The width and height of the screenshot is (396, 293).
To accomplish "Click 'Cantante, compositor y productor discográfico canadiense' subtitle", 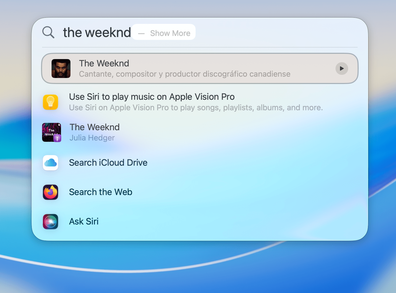I will click(x=185, y=74).
